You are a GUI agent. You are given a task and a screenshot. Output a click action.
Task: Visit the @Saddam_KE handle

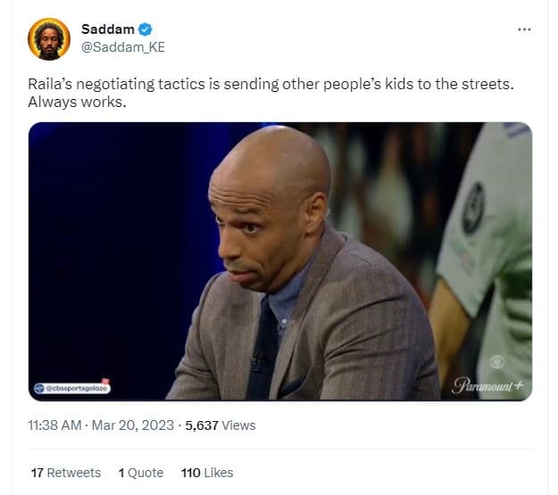tap(123, 47)
